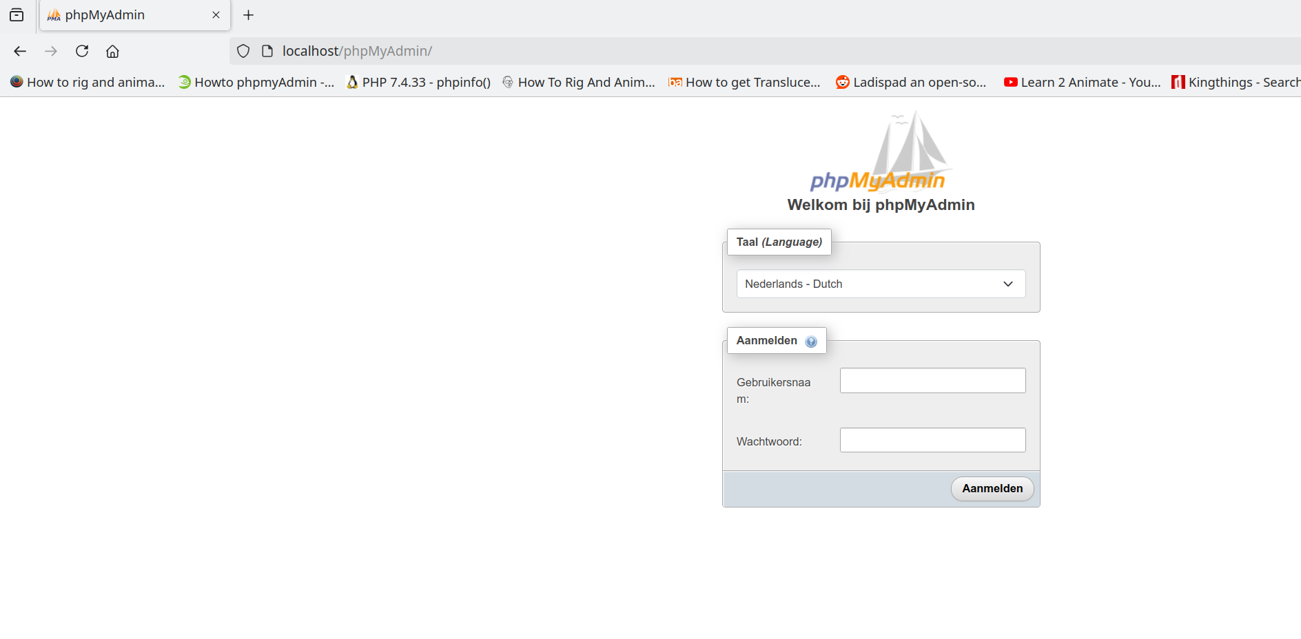This screenshot has width=1301, height=639.
Task: Click the page info icon in address bar
Action: [x=267, y=51]
